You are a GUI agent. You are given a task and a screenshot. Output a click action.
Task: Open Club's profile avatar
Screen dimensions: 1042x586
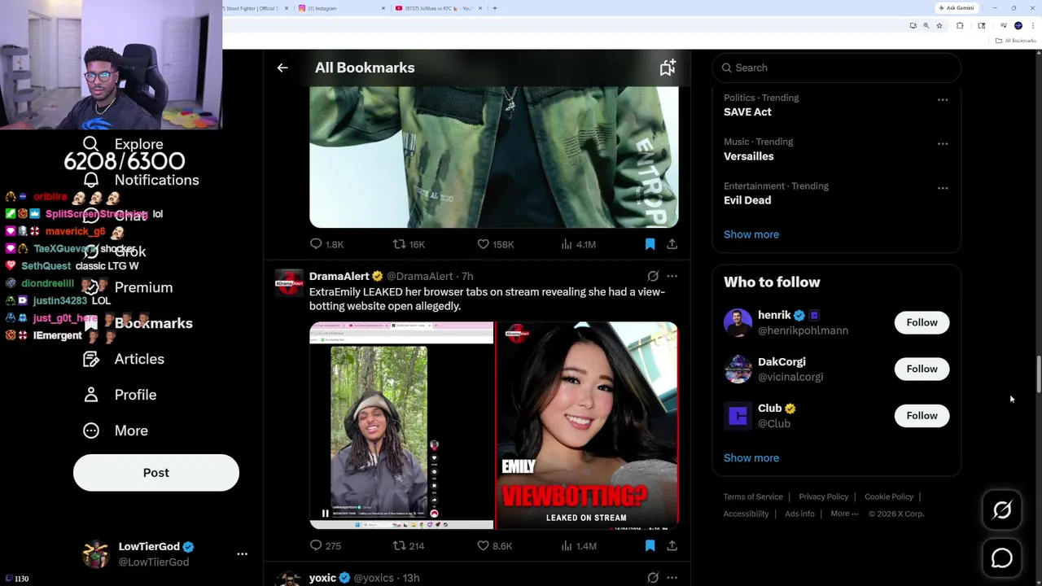[x=738, y=416]
